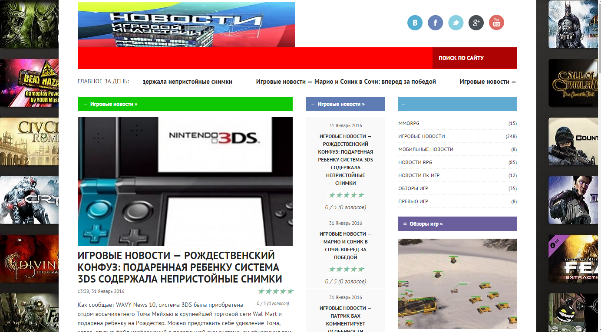The image size is (601, 332).
Task: Open the YouTube social icon
Action: pos(496,23)
